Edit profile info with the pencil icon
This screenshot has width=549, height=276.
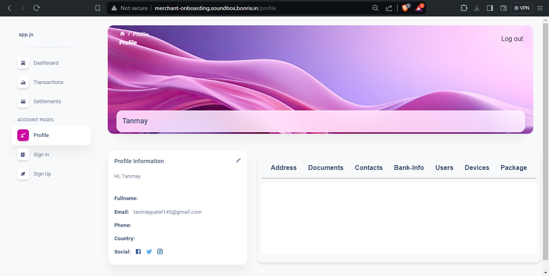(238, 160)
